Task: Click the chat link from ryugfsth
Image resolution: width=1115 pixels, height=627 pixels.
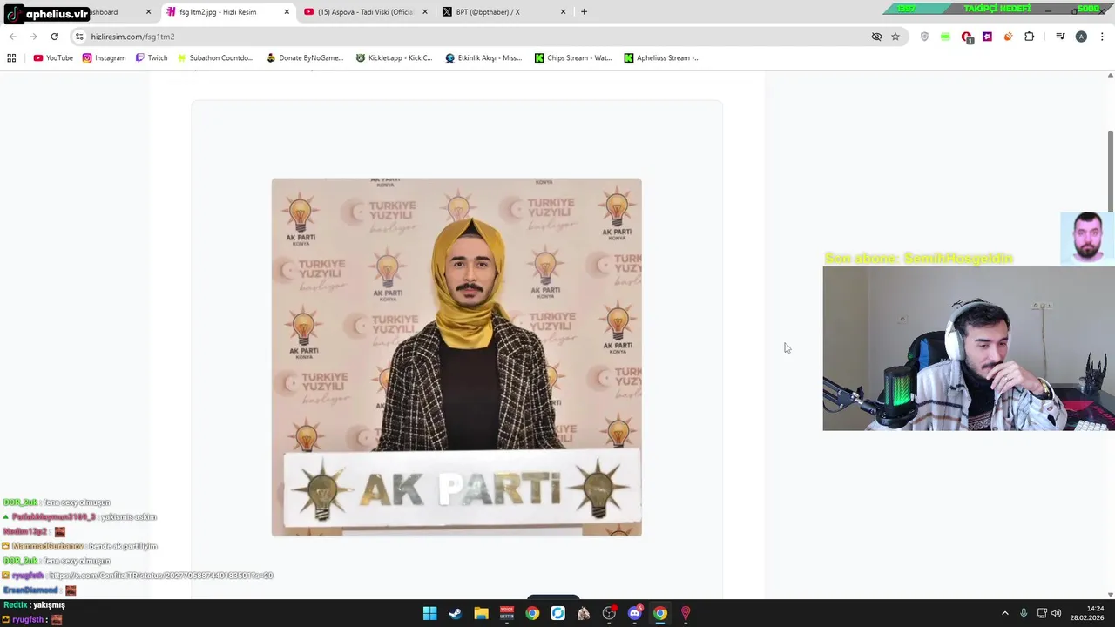Action: tap(161, 576)
